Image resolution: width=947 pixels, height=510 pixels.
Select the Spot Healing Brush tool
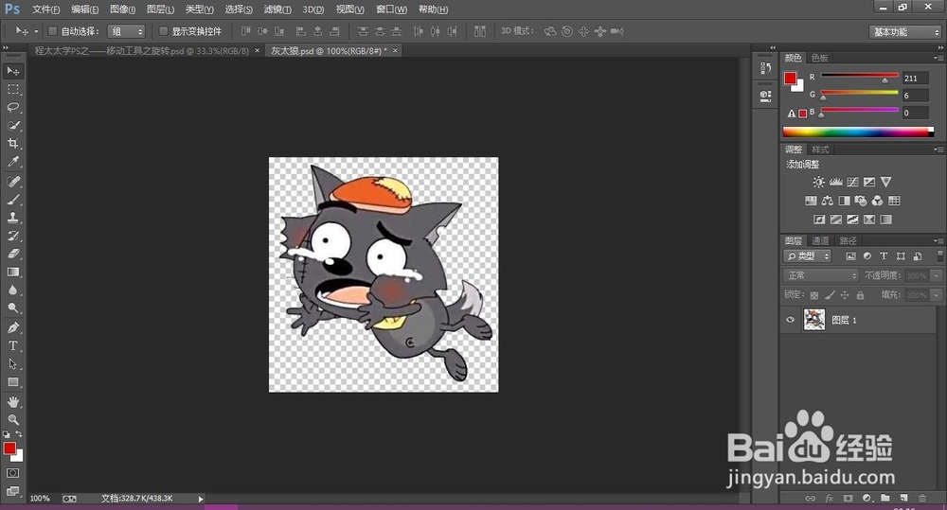pos(12,182)
